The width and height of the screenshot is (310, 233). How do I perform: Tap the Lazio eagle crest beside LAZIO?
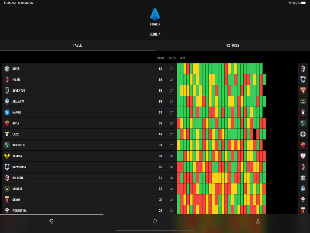point(7,134)
